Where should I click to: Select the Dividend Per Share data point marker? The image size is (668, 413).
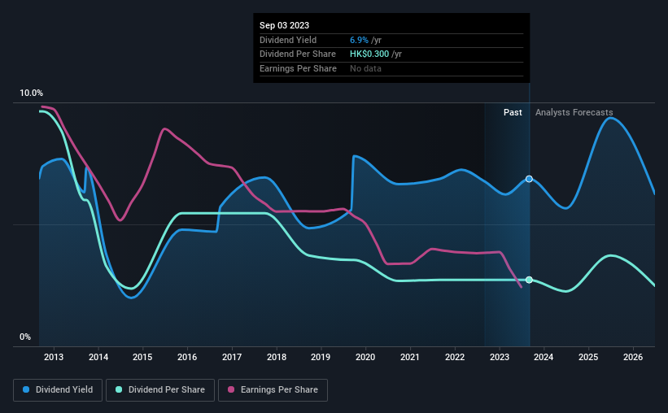(x=529, y=280)
